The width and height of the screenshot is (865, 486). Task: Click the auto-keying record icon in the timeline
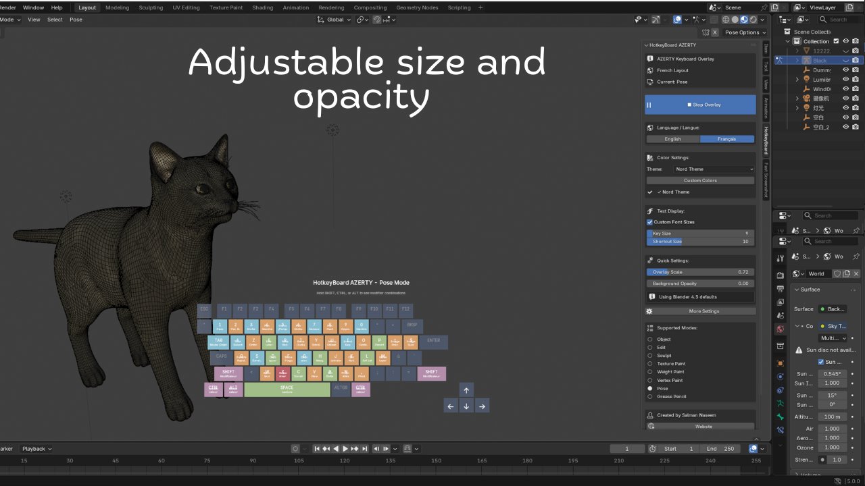coord(295,448)
